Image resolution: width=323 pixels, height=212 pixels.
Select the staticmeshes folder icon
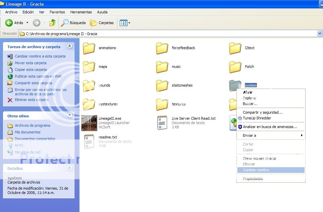(162, 86)
